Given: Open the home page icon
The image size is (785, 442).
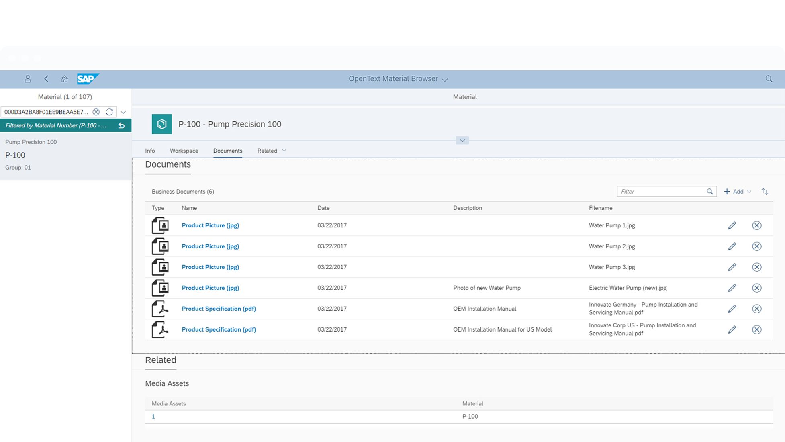Looking at the screenshot, I should [64, 79].
